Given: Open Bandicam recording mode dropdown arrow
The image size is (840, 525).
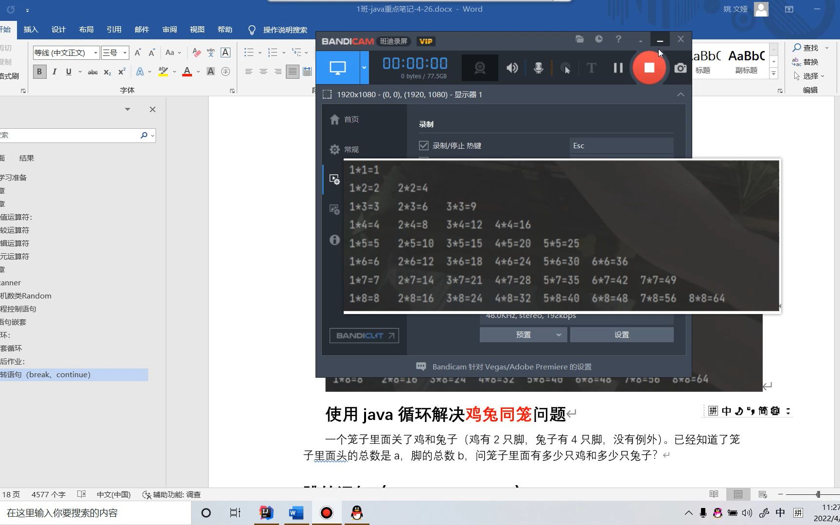Looking at the screenshot, I should tap(364, 68).
